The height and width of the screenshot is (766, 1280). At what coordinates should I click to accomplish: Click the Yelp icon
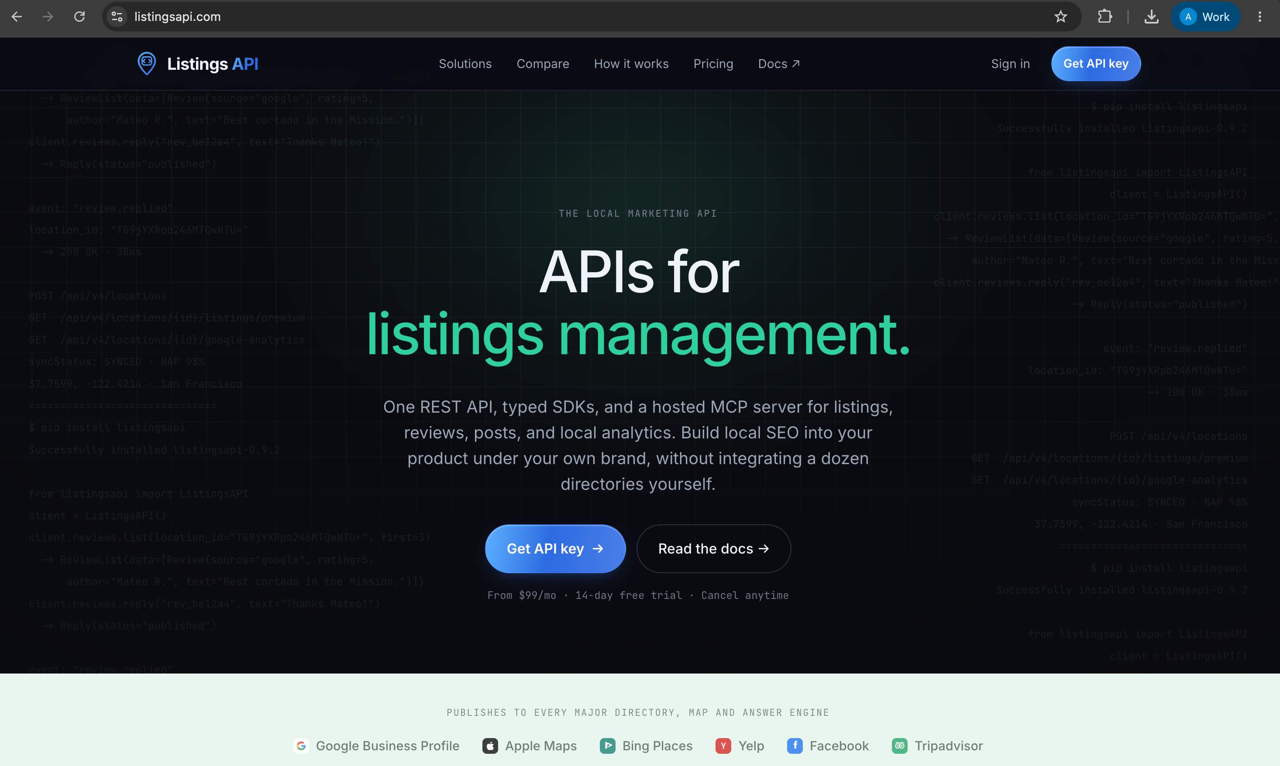click(723, 745)
